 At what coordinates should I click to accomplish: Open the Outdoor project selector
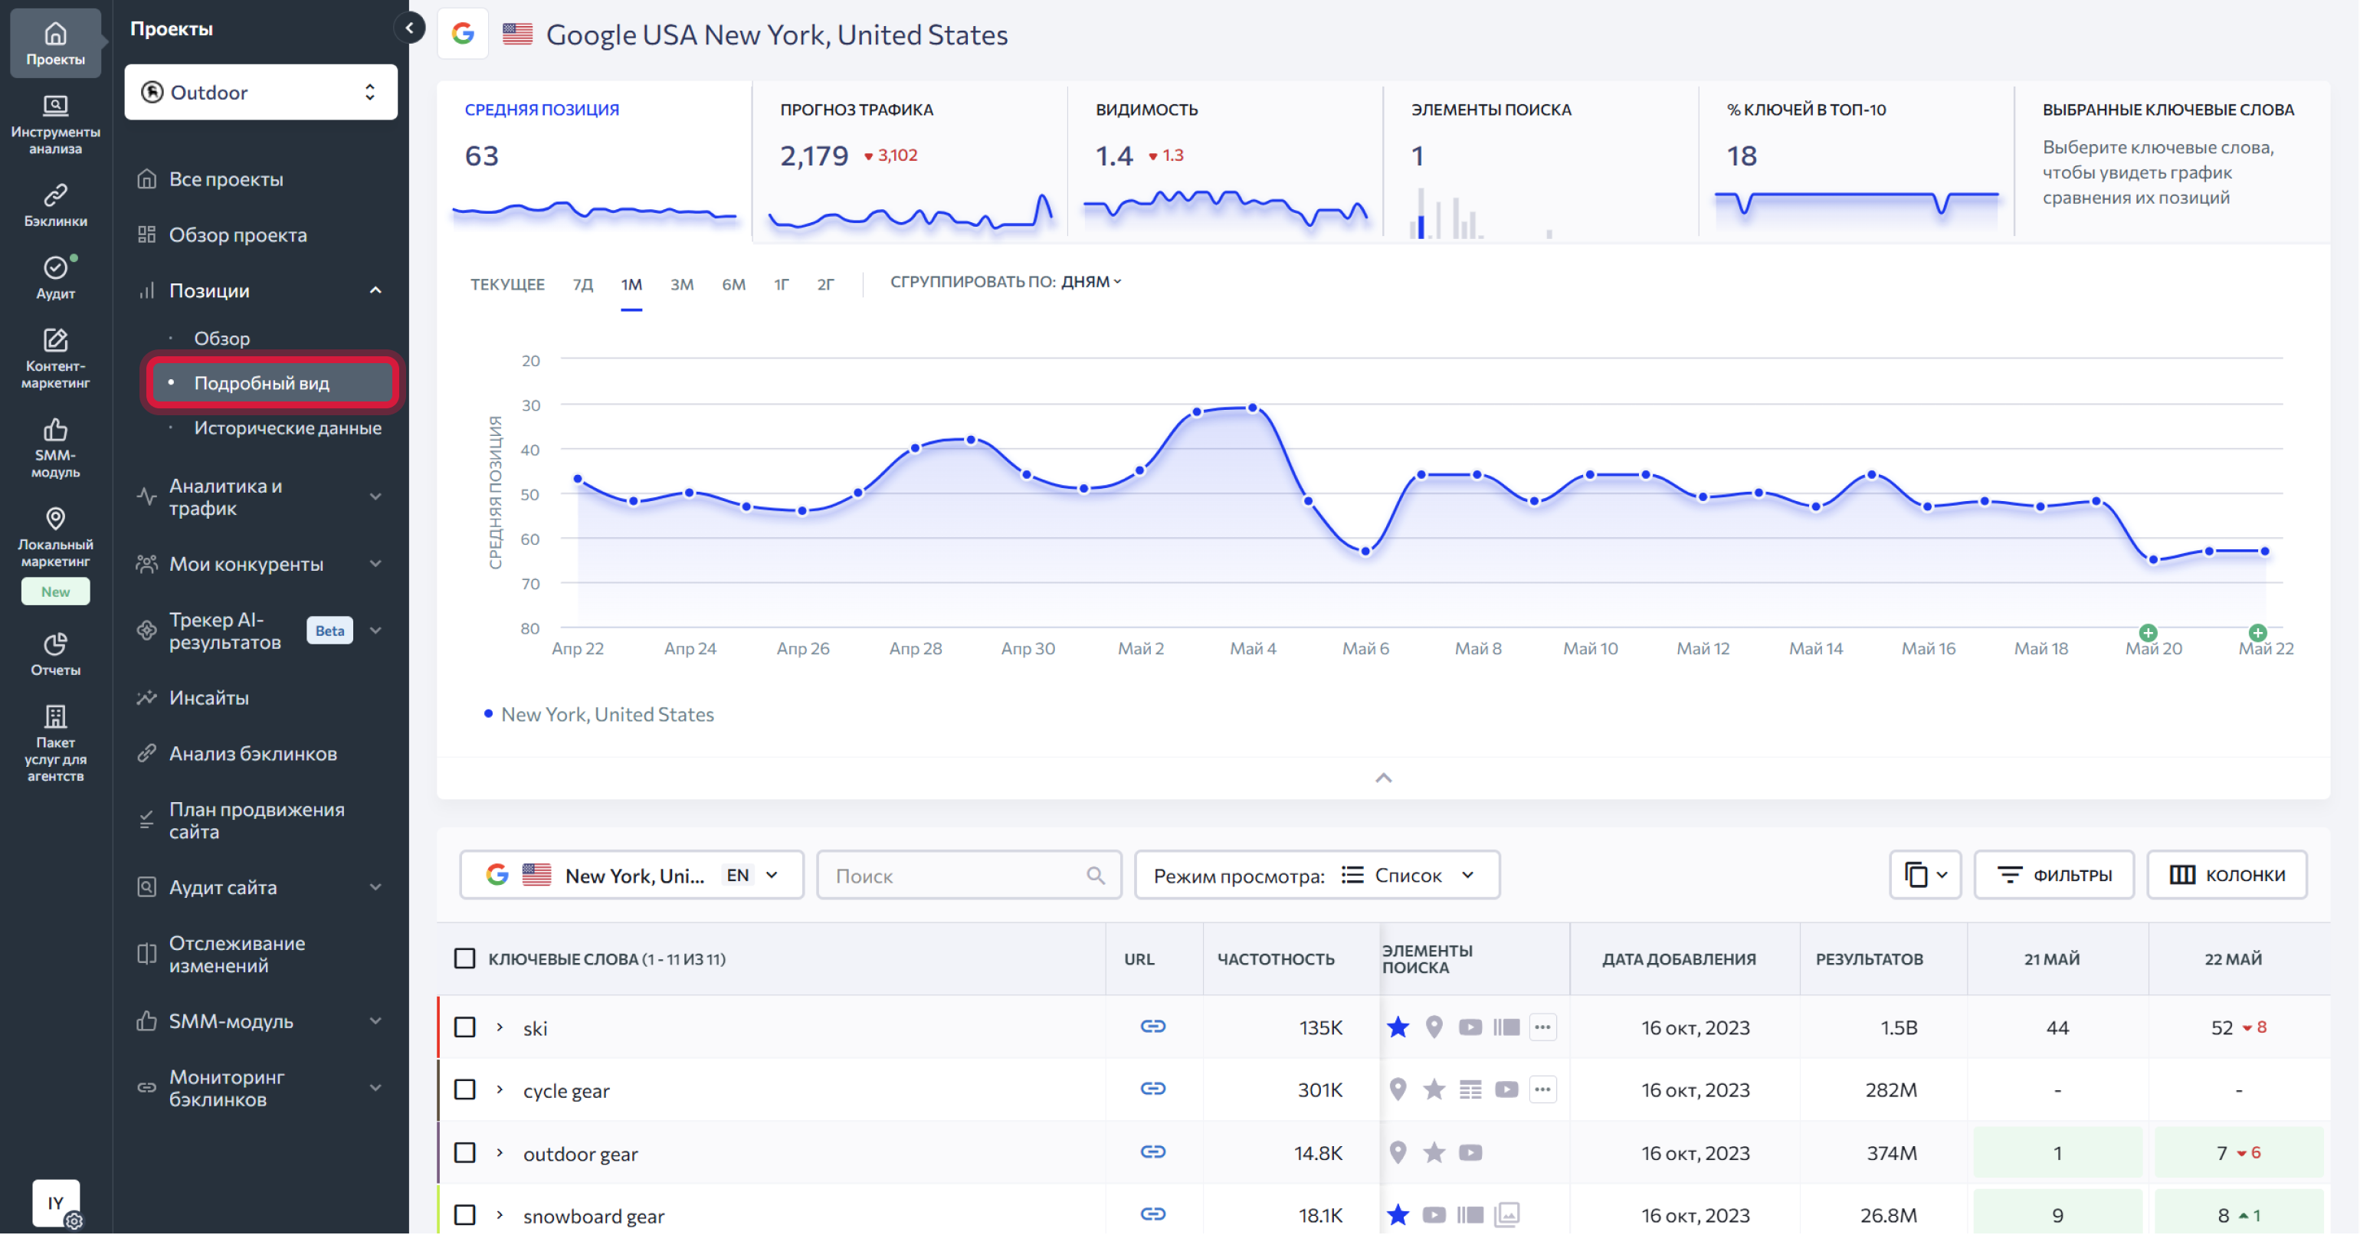(261, 92)
